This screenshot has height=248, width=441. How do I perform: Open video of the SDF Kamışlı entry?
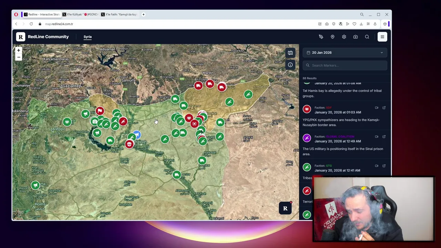(377, 108)
